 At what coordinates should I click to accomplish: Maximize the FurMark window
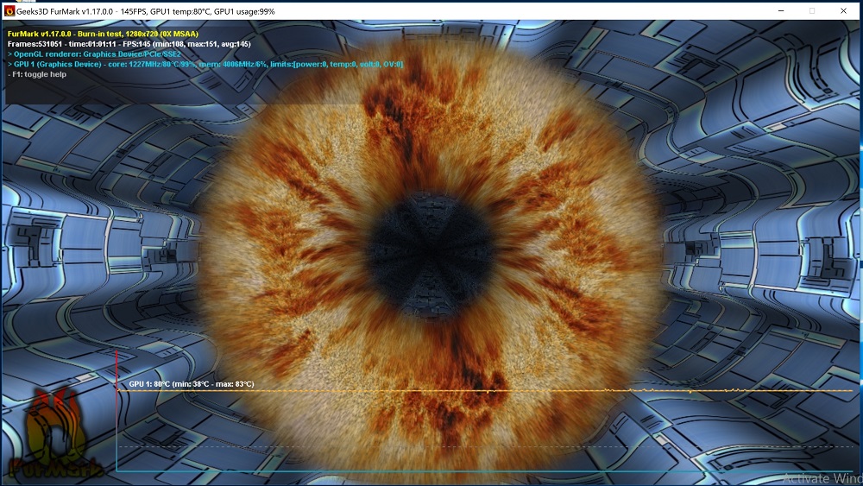tap(812, 11)
